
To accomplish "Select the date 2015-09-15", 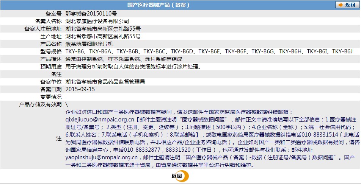I will point(80,89).
